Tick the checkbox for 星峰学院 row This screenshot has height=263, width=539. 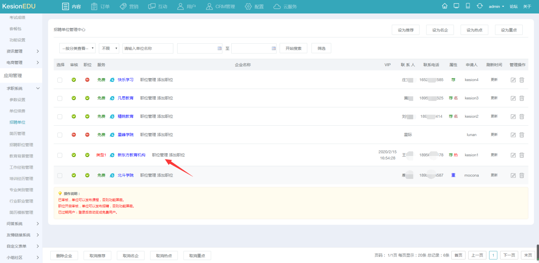pos(60,135)
